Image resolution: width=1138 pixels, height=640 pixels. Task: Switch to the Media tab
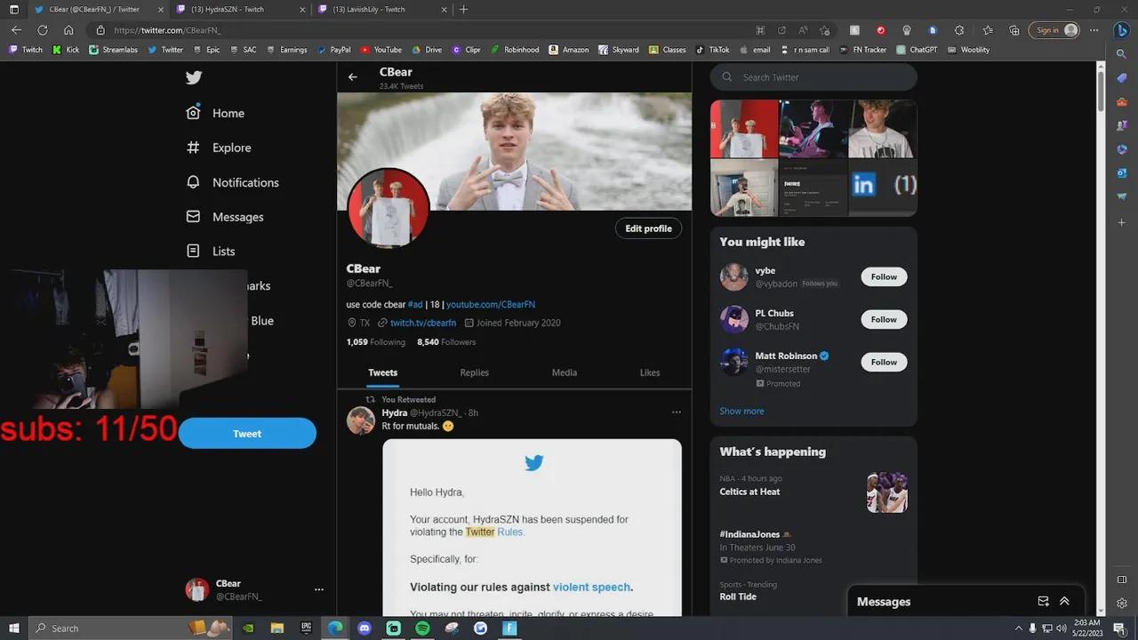[x=565, y=372]
